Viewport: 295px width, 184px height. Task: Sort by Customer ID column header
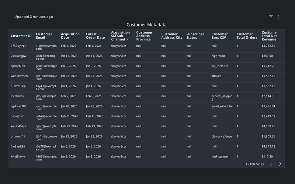tap(21, 36)
